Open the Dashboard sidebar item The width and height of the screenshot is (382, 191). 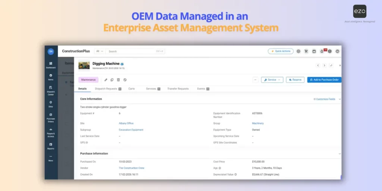[51, 65]
